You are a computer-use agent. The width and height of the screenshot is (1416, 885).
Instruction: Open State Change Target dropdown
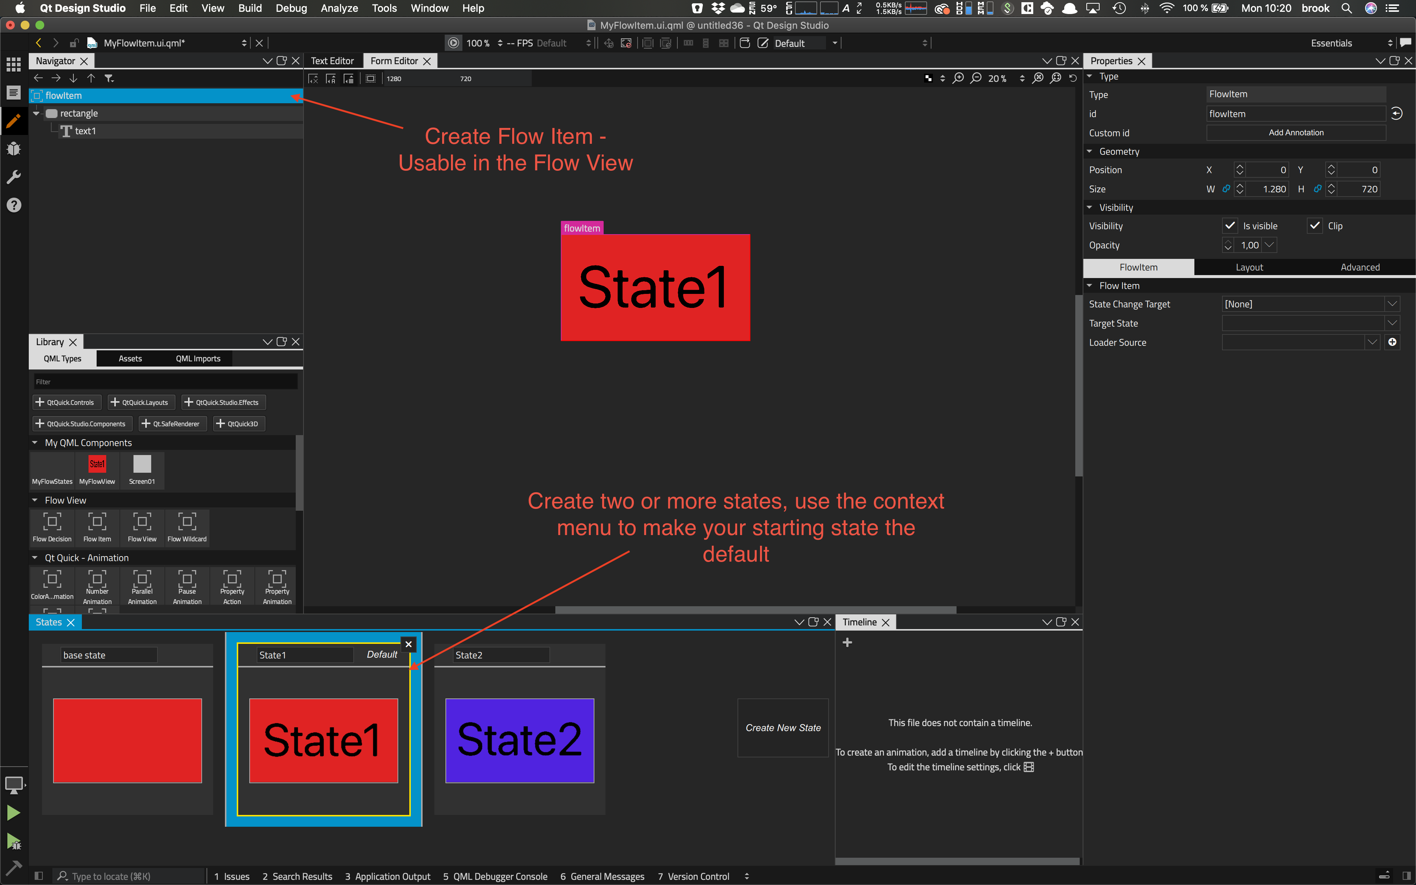click(1392, 304)
